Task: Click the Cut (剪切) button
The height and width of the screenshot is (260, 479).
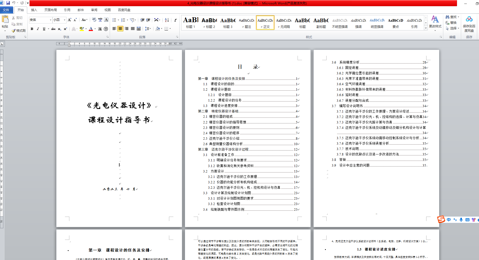Action: click(x=17, y=18)
